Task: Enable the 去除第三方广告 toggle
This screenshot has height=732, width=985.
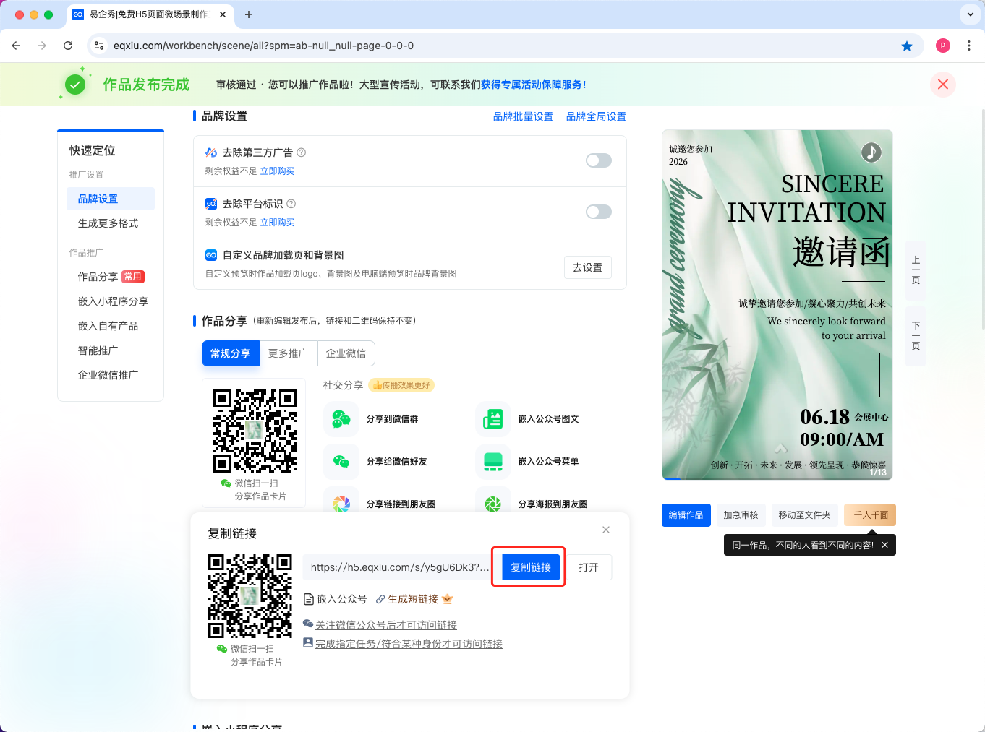Action: pyautogui.click(x=598, y=160)
